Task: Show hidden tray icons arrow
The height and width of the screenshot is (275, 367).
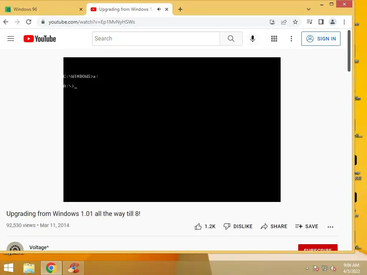Action: [307, 268]
